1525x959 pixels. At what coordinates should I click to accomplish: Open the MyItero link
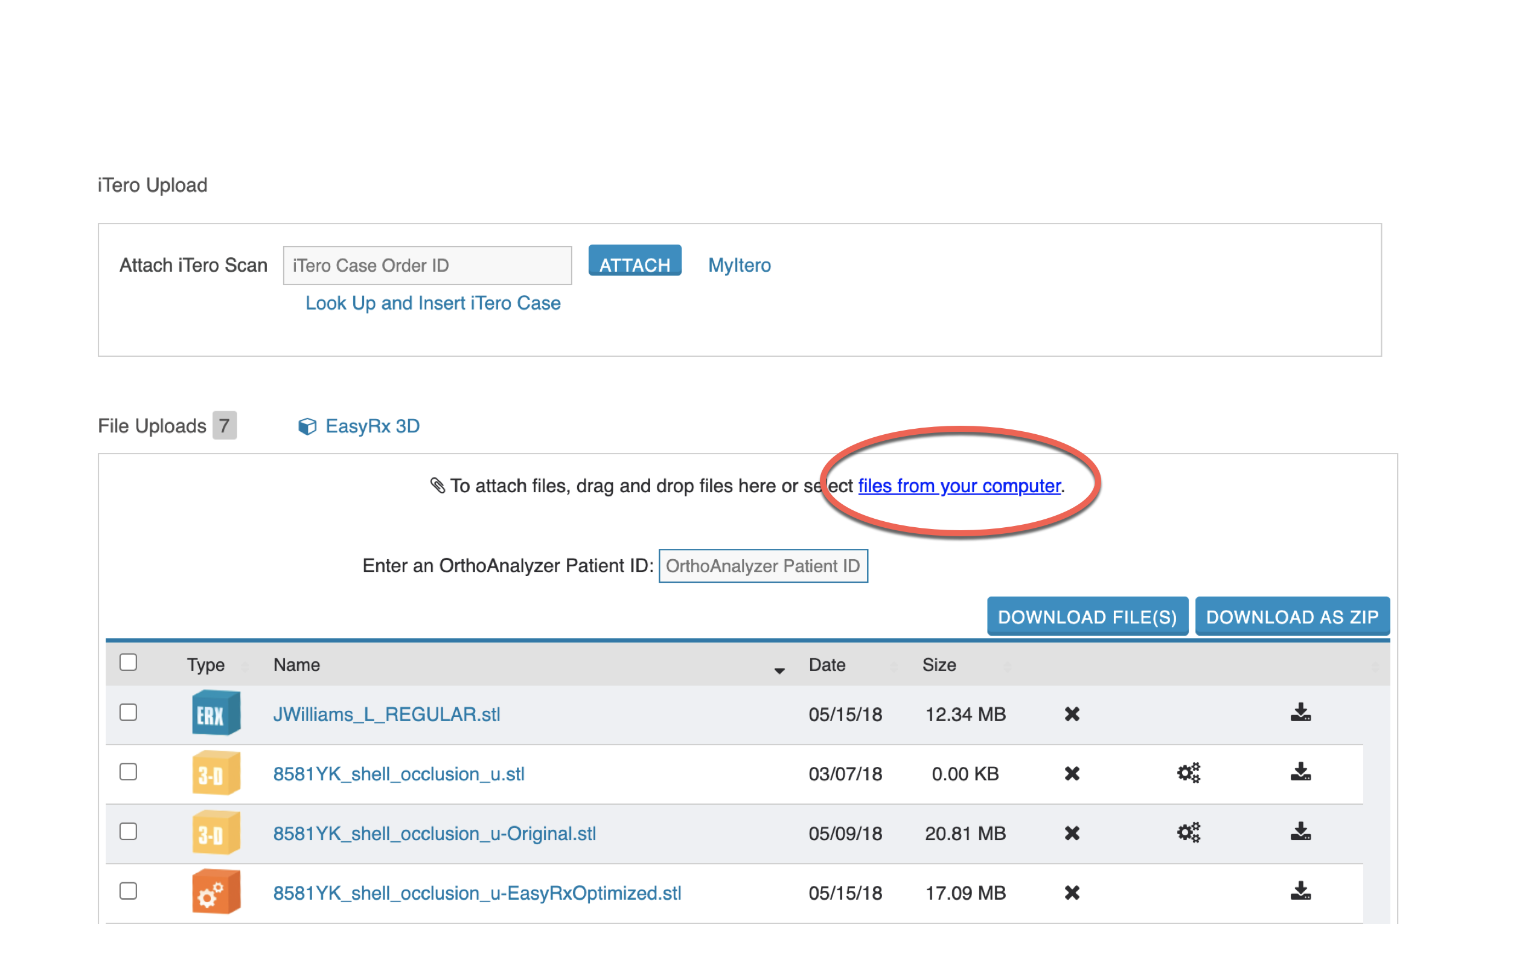[739, 265]
